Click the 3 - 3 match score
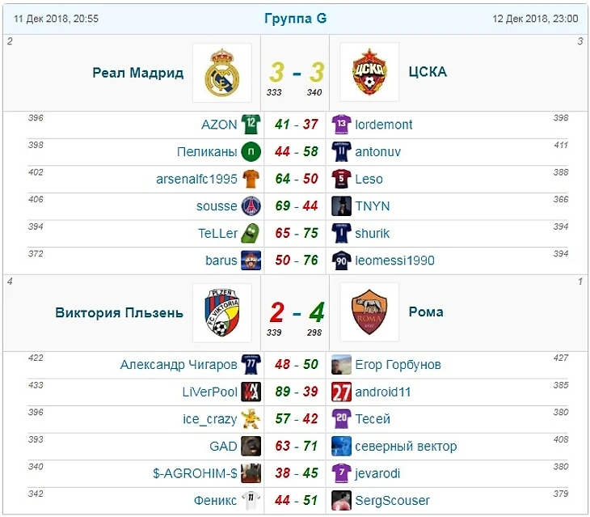 pos(296,73)
